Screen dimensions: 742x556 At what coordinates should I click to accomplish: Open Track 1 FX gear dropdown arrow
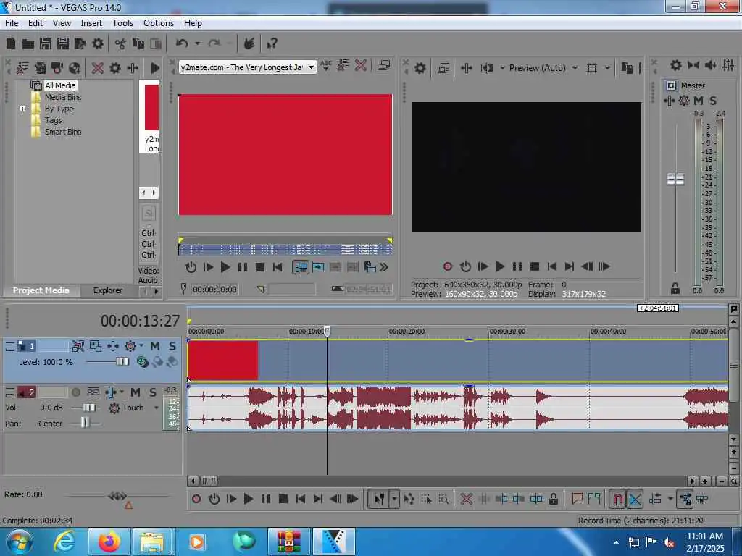[141, 346]
